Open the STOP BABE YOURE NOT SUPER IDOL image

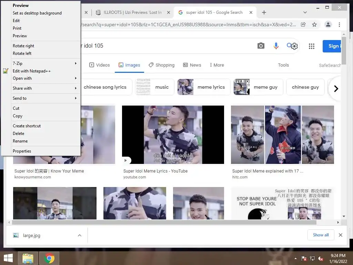(282, 203)
